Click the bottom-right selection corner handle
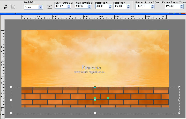 pos(179,113)
